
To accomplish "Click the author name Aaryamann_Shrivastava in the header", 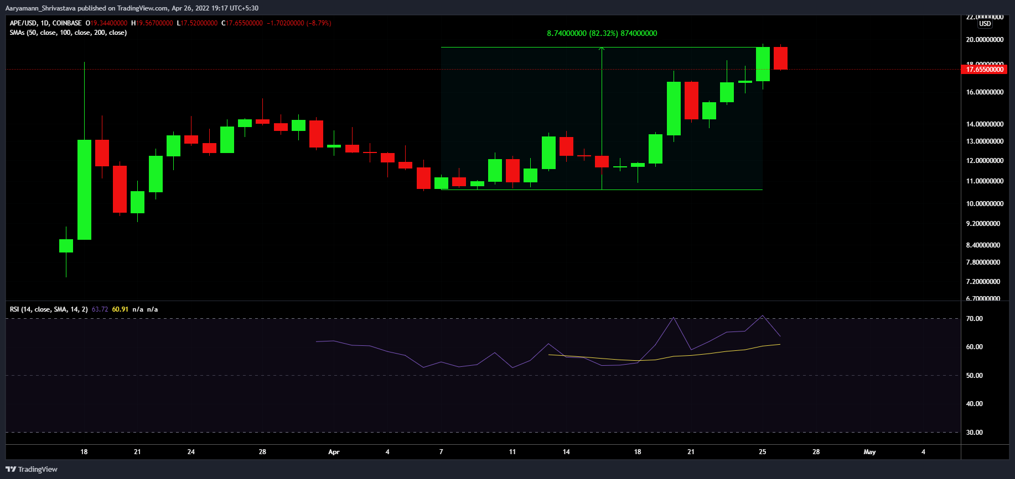I will (x=40, y=8).
